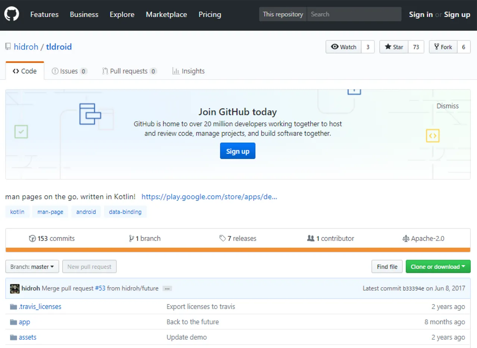Open Business in the top navigation

[x=84, y=15]
